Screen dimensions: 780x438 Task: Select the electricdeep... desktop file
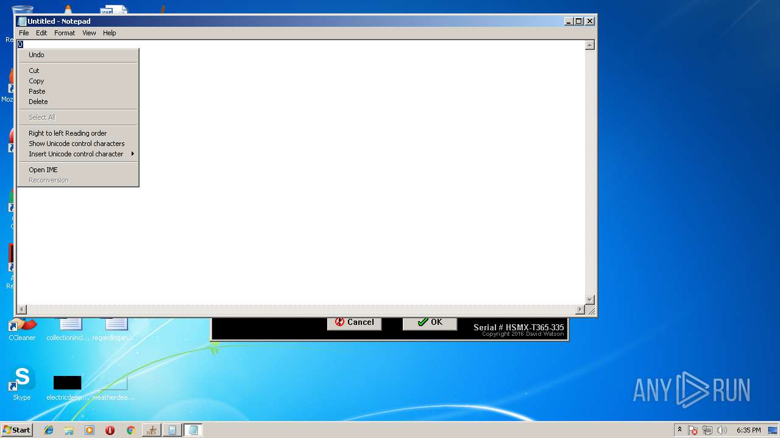68,388
